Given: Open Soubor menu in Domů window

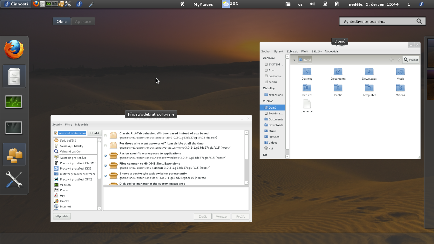Looking at the screenshot, I should coord(266,51).
